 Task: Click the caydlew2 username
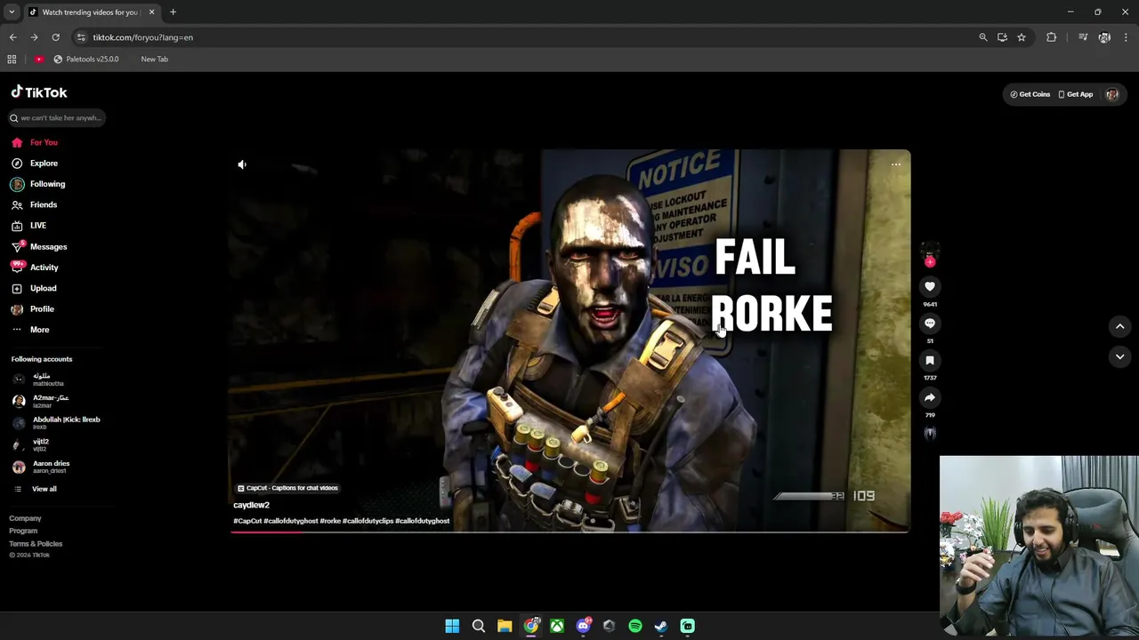(x=251, y=505)
